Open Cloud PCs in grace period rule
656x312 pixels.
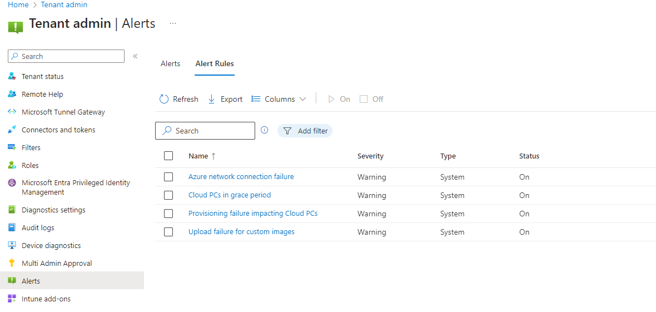230,195
